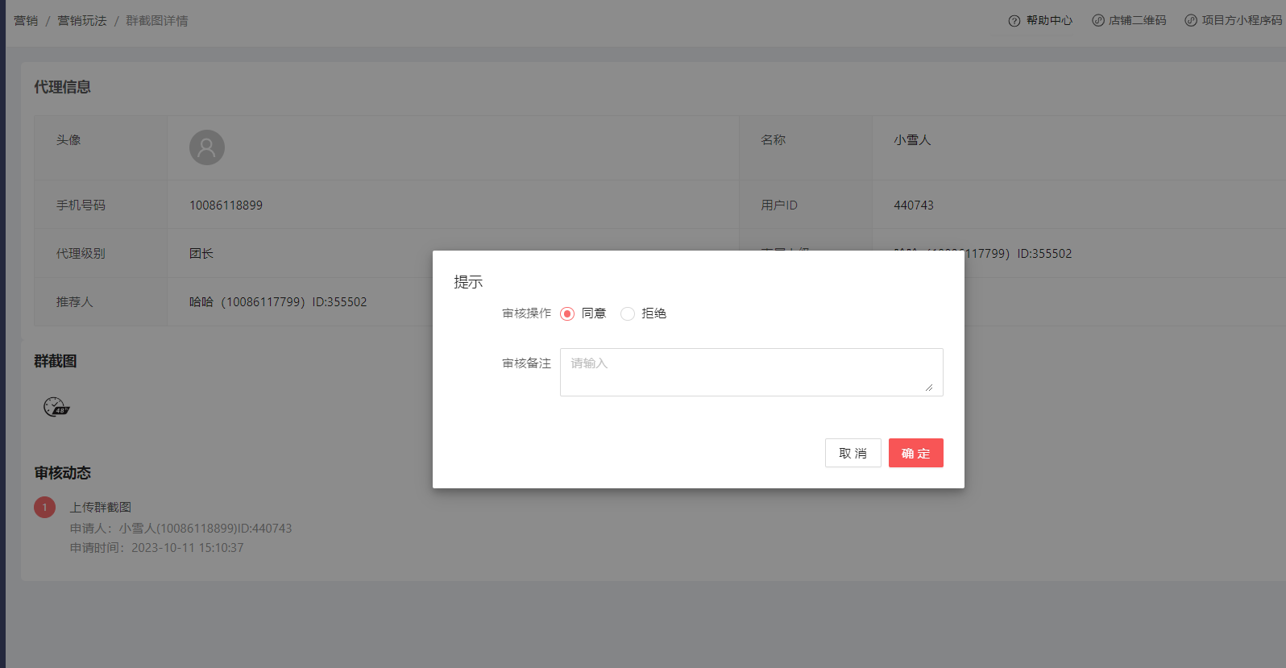Open the group screenshot thumbnail under 群截图
The height and width of the screenshot is (668, 1286).
click(x=56, y=407)
